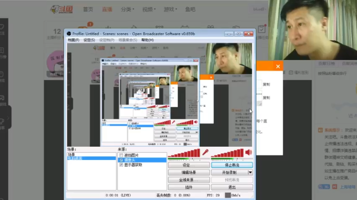This screenshot has height=200, width=357.
Task: Click the 0:00:01 (LIVE) status text
Action: tap(118, 195)
